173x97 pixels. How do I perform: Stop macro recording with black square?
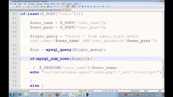click(82, 6)
